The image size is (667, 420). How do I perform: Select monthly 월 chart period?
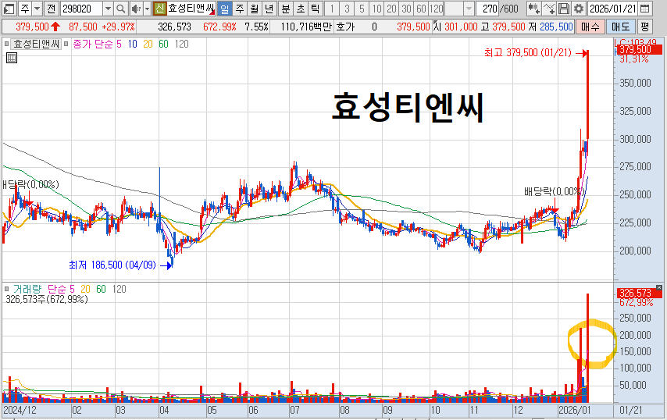coord(254,9)
